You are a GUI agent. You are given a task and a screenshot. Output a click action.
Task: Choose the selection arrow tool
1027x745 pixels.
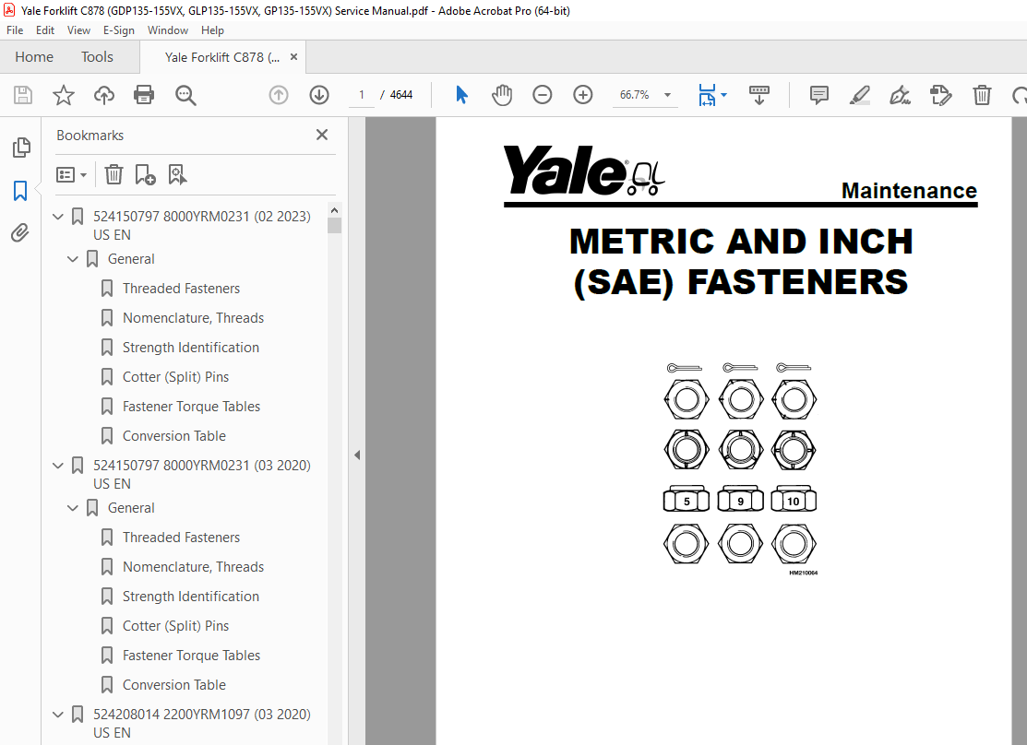[461, 95]
